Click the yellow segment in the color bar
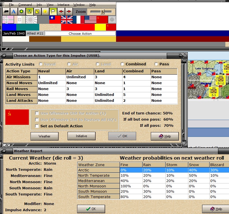This screenshot has height=214, width=229. pyautogui.click(x=100, y=27)
